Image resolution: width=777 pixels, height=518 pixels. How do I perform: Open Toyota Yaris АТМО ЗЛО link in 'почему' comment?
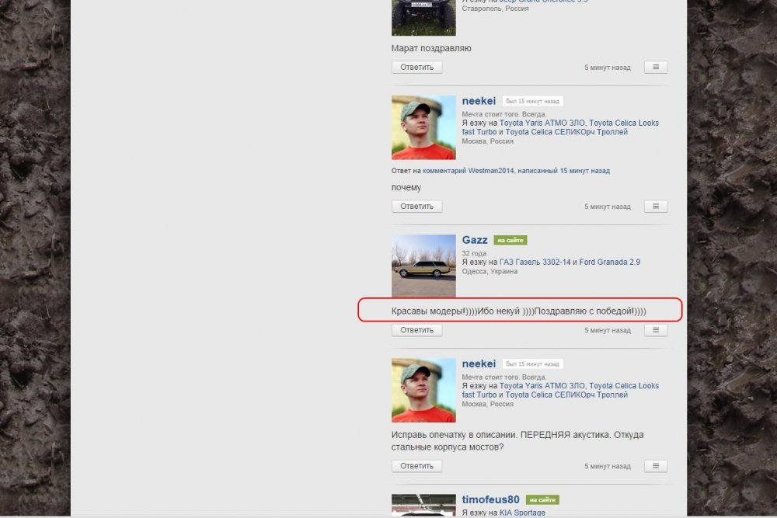tap(542, 123)
